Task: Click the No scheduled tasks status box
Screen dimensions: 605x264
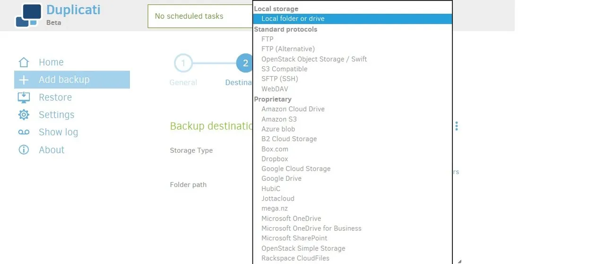Action: [200, 16]
